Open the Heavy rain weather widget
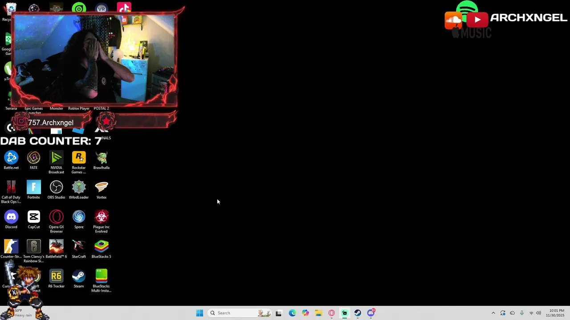570x320 pixels. (x=23, y=313)
